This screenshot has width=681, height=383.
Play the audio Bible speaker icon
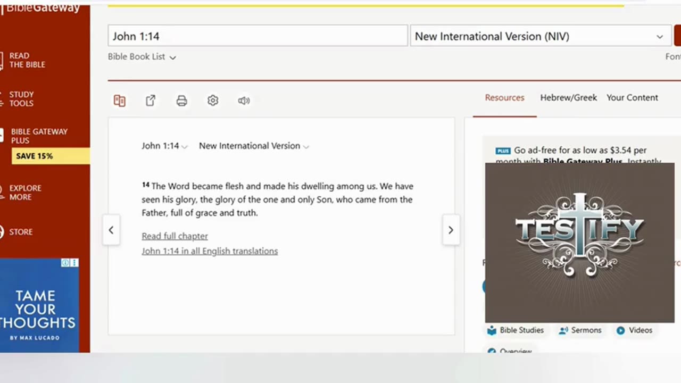click(244, 101)
